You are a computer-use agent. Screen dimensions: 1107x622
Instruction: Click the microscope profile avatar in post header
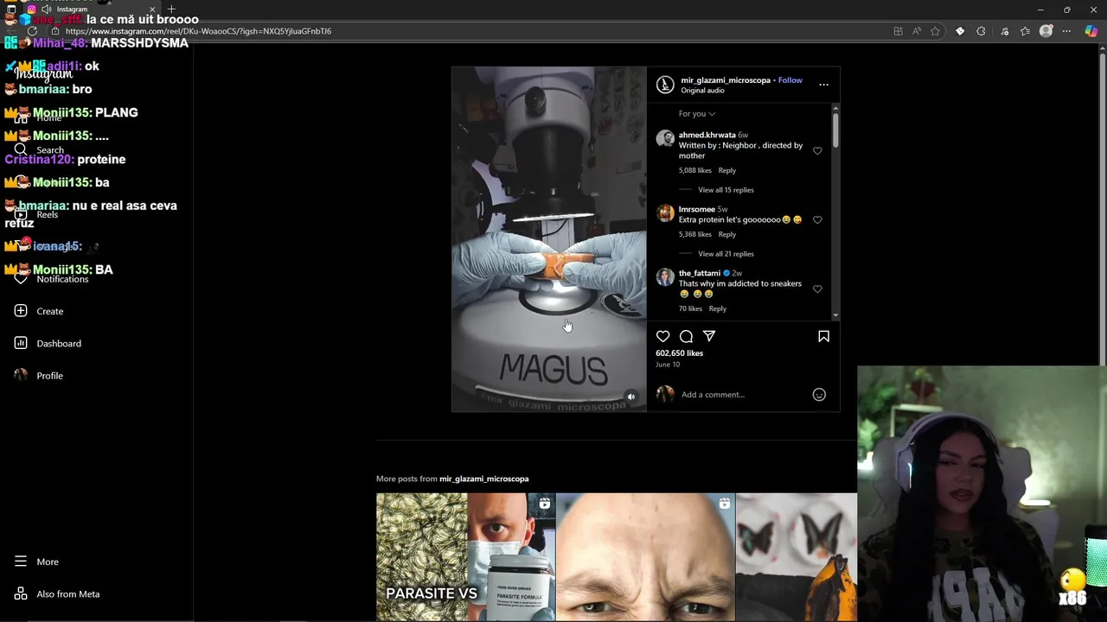click(665, 85)
